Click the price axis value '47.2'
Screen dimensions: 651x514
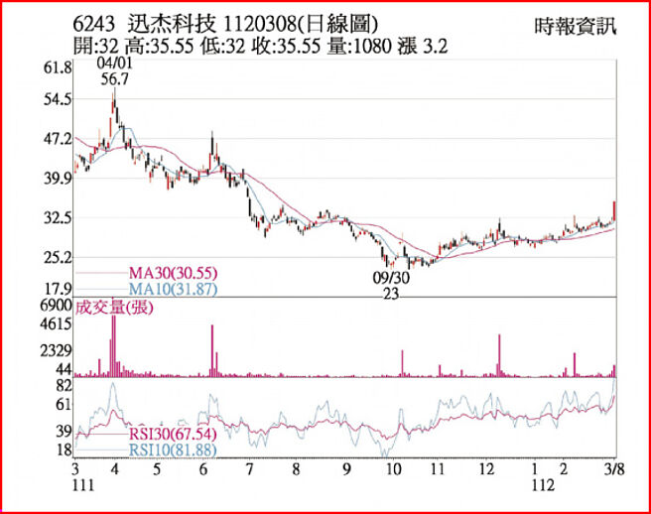[x=59, y=139]
